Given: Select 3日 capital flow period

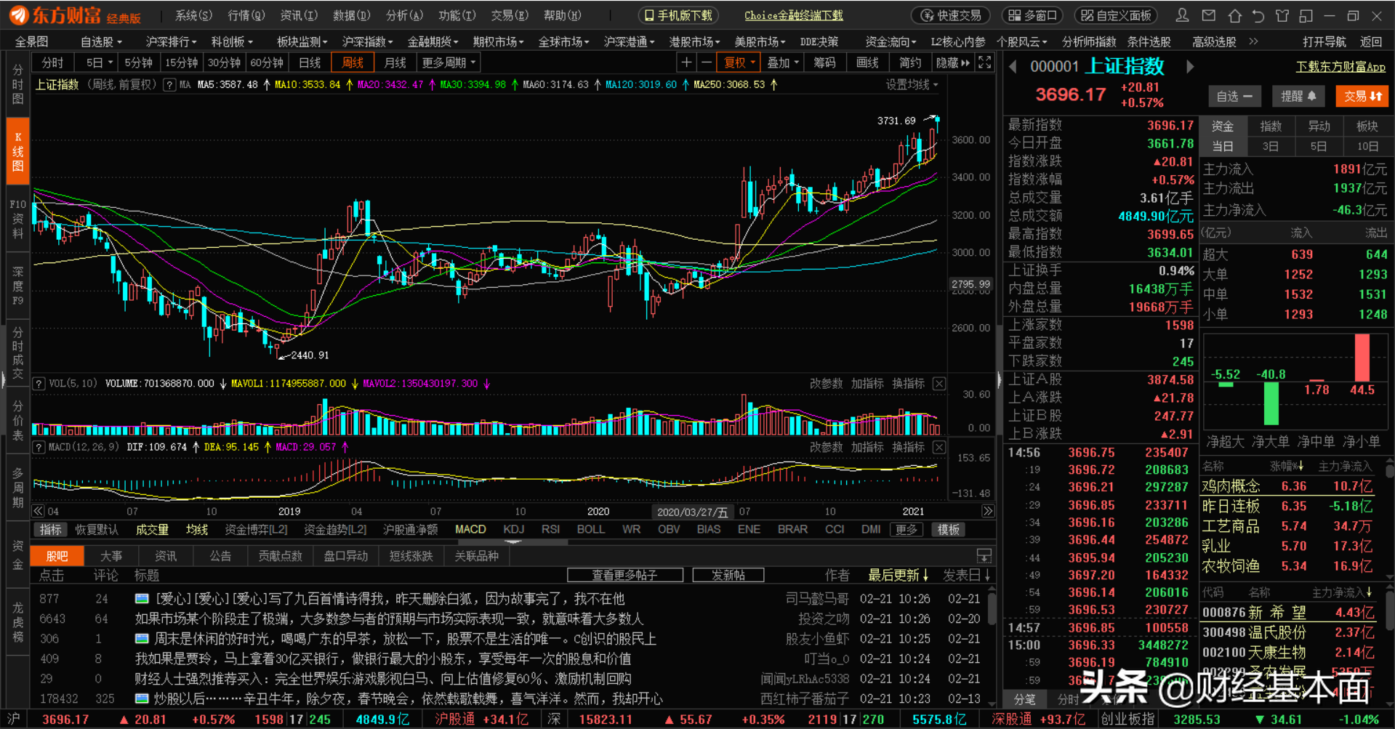Looking at the screenshot, I should pos(1271,146).
